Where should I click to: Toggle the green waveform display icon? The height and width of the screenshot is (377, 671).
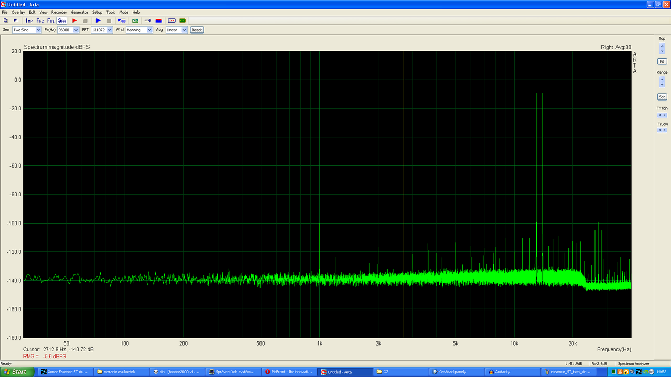(182, 20)
